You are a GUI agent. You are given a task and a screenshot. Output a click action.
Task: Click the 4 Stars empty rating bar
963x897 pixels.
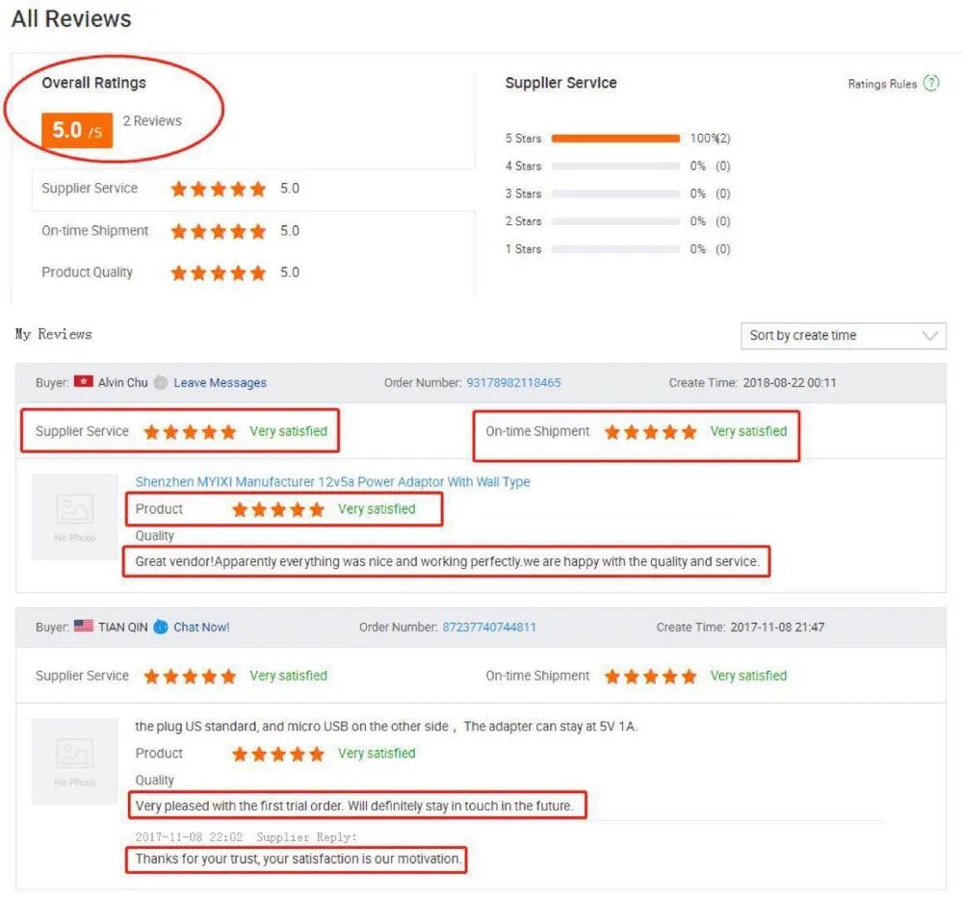[x=615, y=167]
